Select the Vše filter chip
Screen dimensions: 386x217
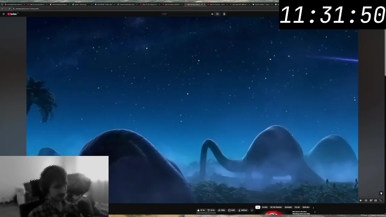[x=258, y=207]
